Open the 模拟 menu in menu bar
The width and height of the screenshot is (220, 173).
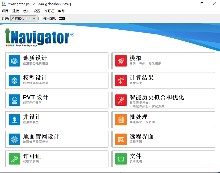[x=26, y=11]
